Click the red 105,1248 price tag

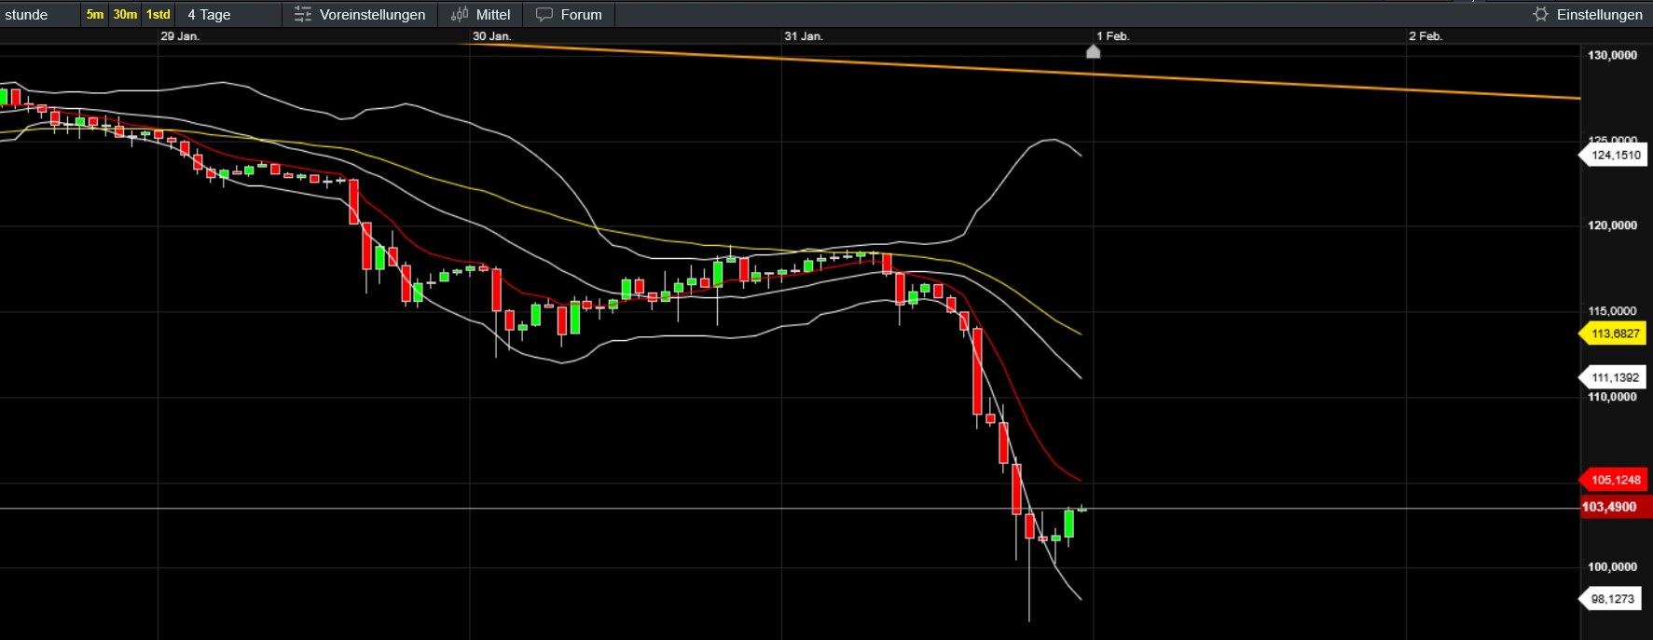click(1615, 480)
